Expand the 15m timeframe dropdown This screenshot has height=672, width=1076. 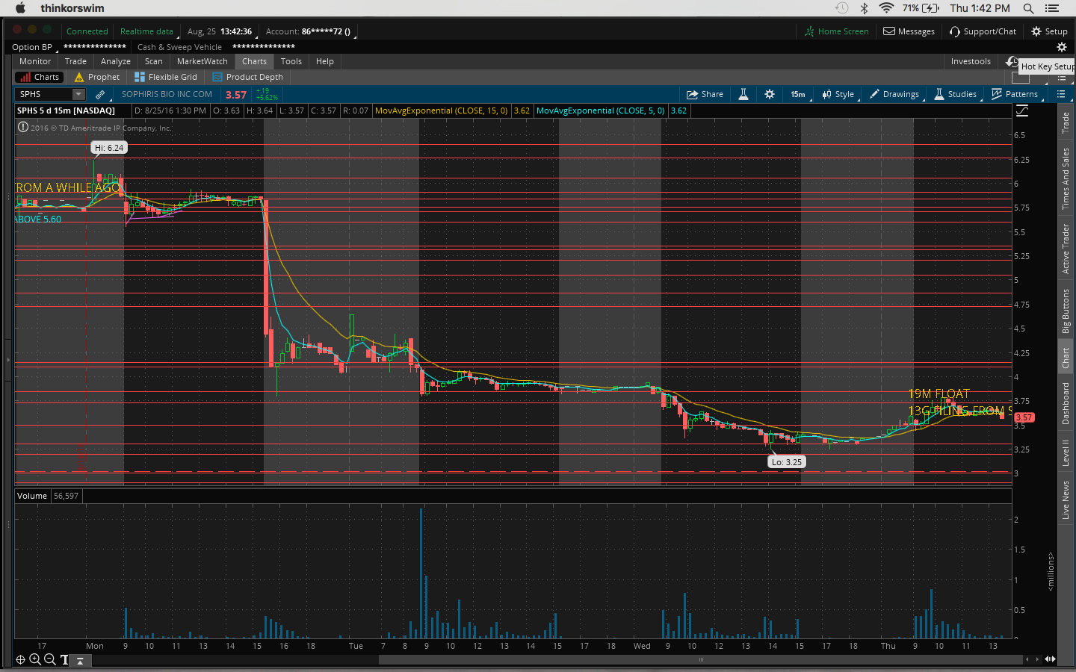pyautogui.click(x=798, y=94)
